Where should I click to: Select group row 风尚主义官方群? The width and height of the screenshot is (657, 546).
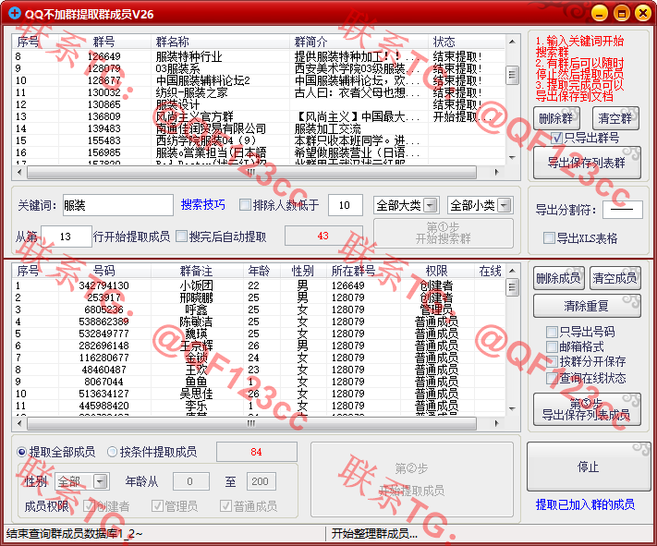coord(259,116)
